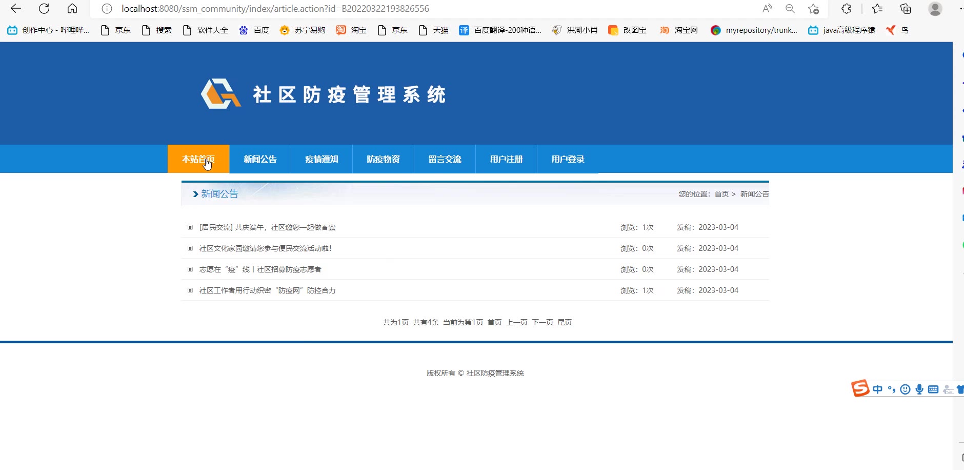Go to browser home icon
The width and height of the screenshot is (964, 470).
tap(72, 9)
